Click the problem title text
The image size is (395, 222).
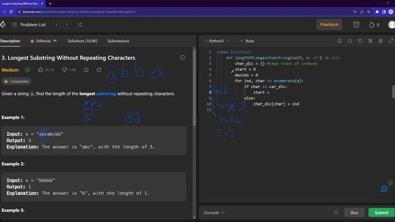tap(69, 58)
